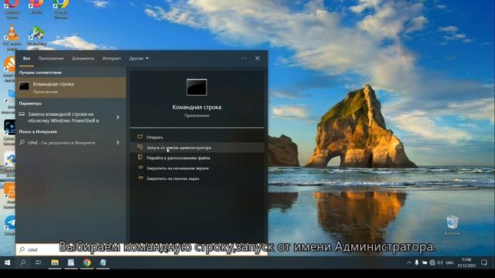Screen dimensions: 495x278
Task: Open the taskbar clock and date
Action: (x=466, y=263)
